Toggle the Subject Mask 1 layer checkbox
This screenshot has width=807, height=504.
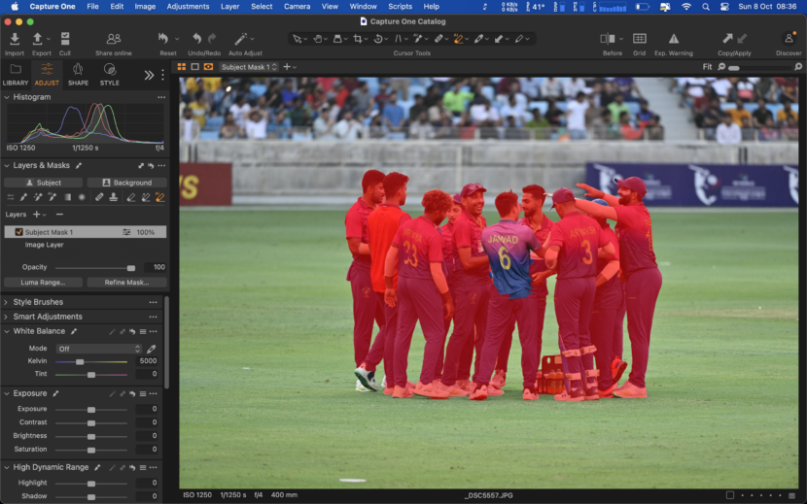click(x=19, y=232)
